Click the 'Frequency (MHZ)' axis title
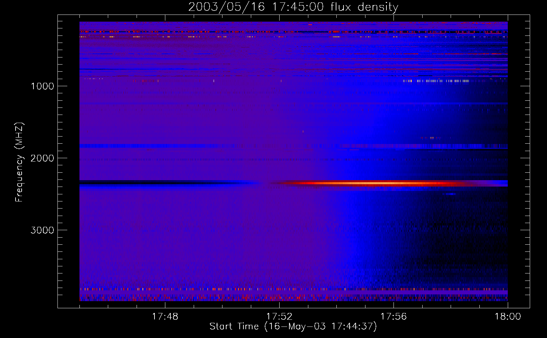Image resolution: width=547 pixels, height=338 pixels. [20, 162]
